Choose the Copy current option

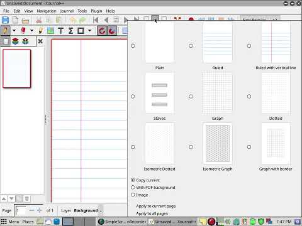point(145,180)
